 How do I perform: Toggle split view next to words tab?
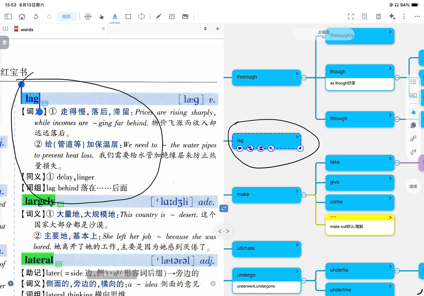tap(5, 29)
